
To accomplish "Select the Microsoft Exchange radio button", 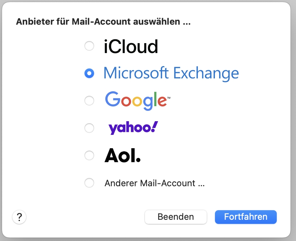I will click(89, 73).
